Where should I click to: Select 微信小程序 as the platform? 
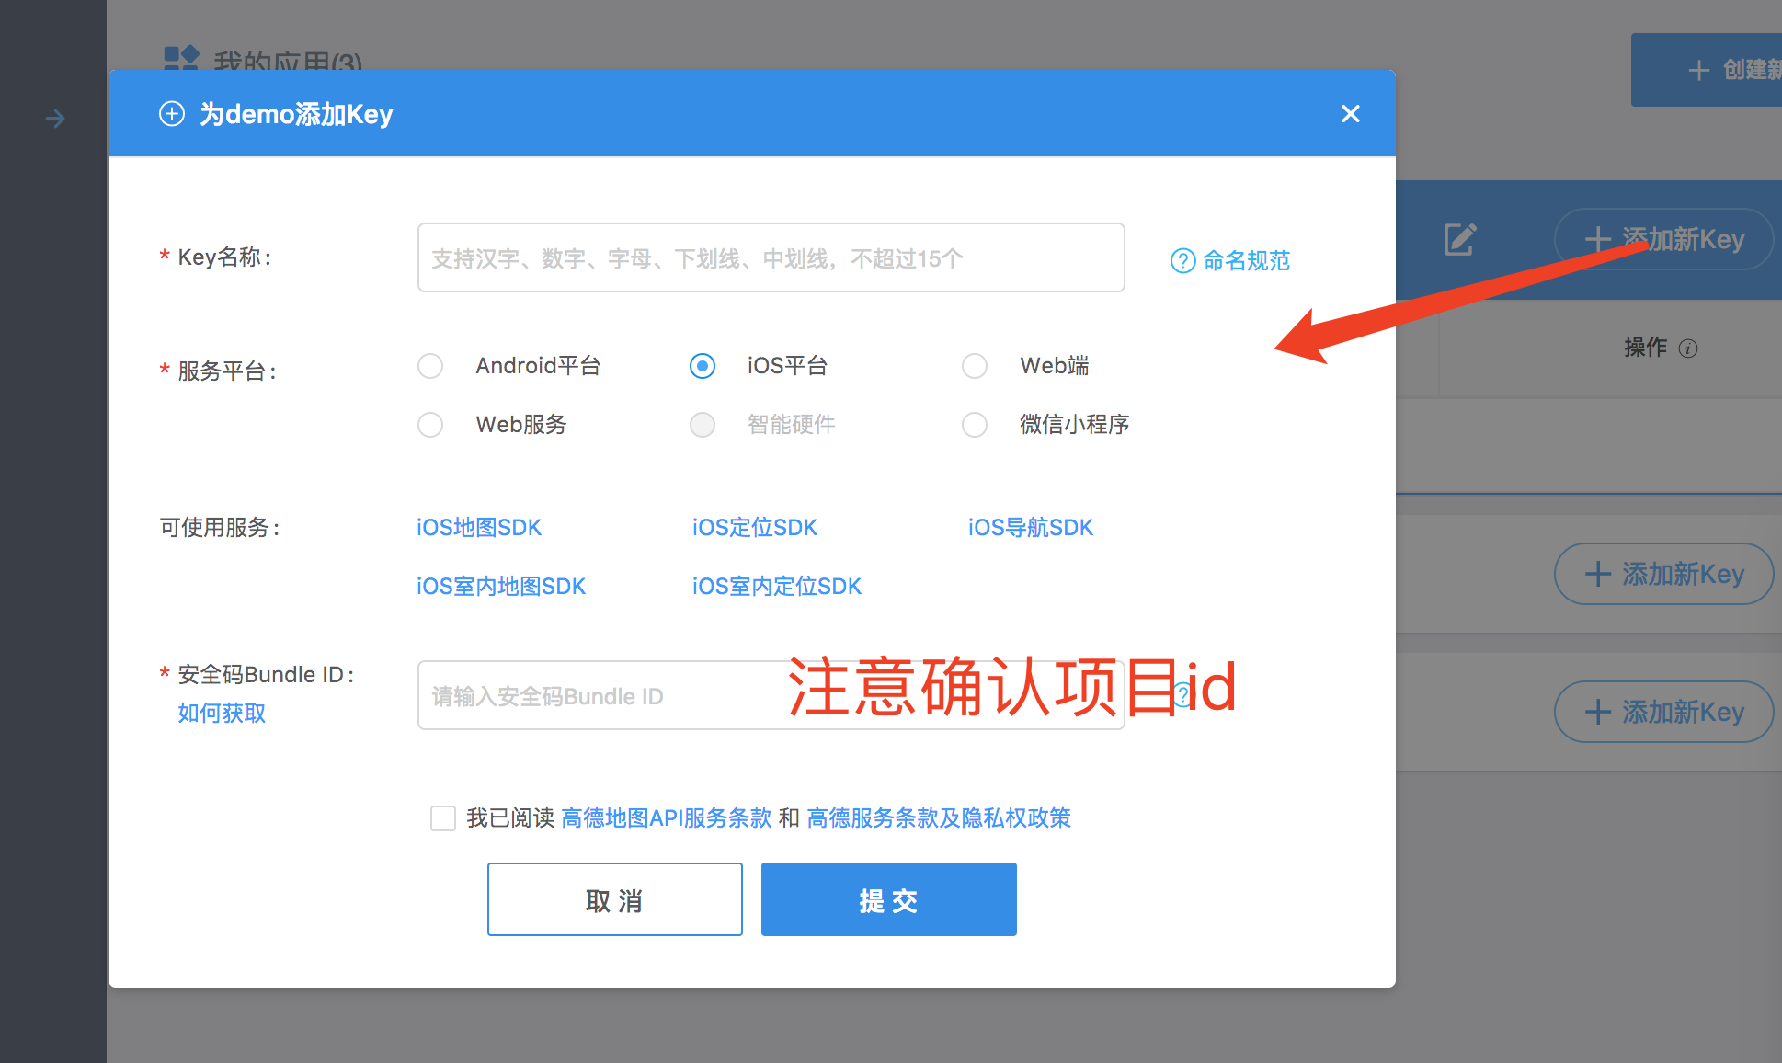pos(975,424)
